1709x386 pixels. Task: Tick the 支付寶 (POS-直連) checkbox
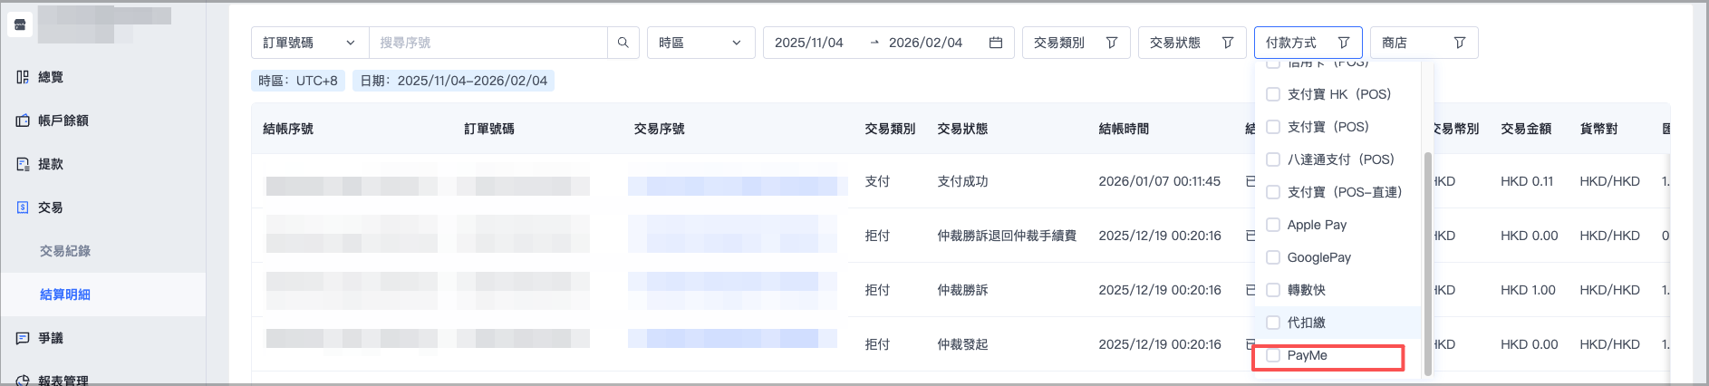click(x=1272, y=192)
